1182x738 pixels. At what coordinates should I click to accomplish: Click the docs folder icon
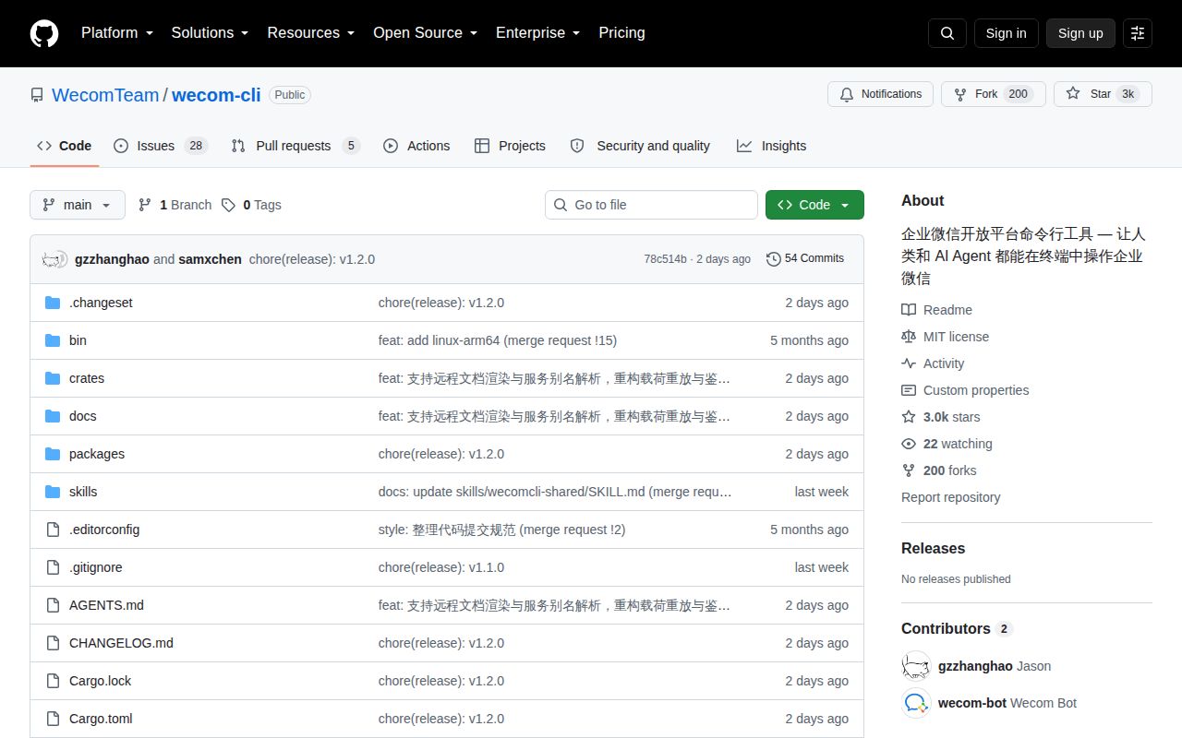53,416
